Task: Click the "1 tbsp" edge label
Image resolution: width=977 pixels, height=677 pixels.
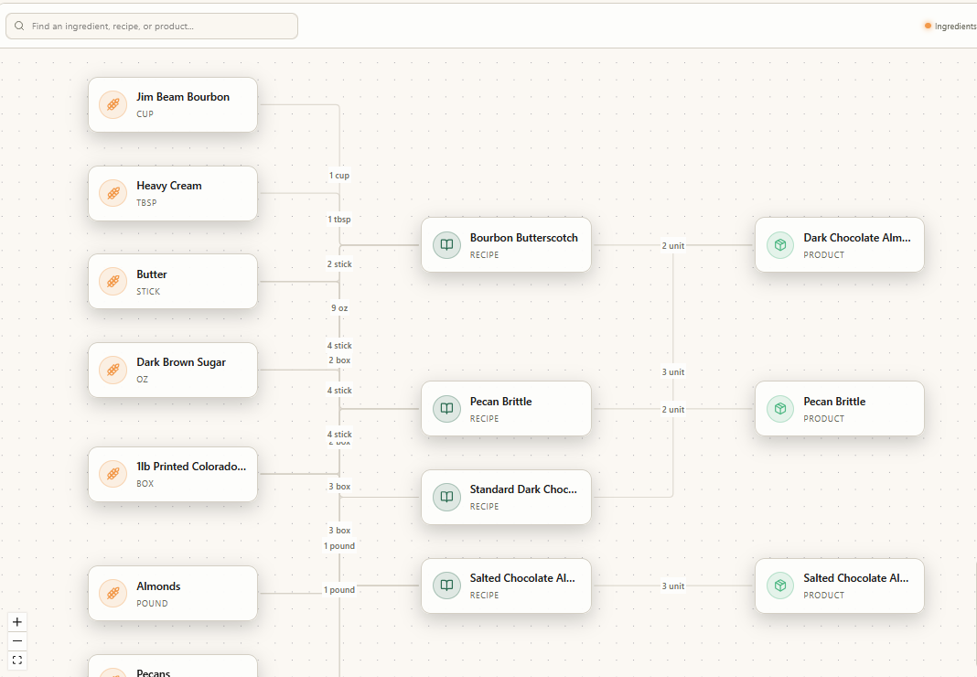Action: point(339,220)
